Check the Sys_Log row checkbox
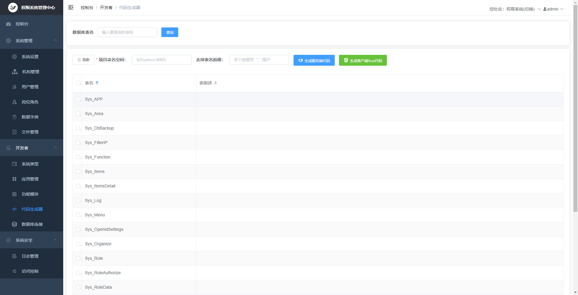 point(78,200)
